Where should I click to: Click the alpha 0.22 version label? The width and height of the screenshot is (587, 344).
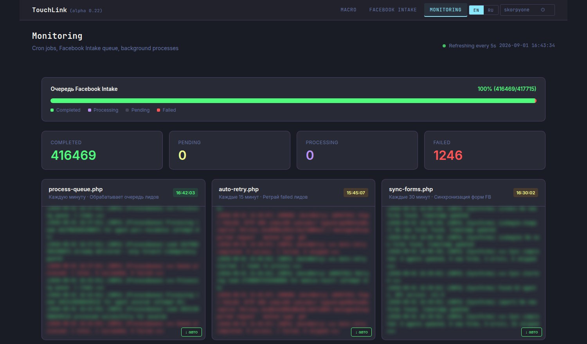[x=86, y=11]
